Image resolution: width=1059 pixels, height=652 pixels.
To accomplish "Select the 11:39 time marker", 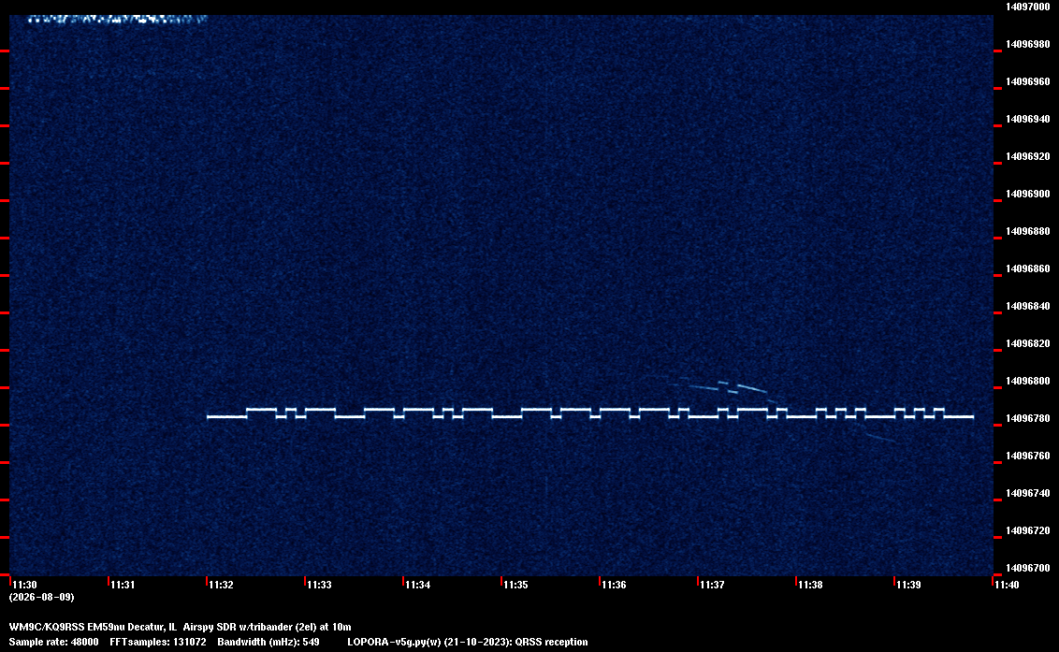I will [x=909, y=585].
